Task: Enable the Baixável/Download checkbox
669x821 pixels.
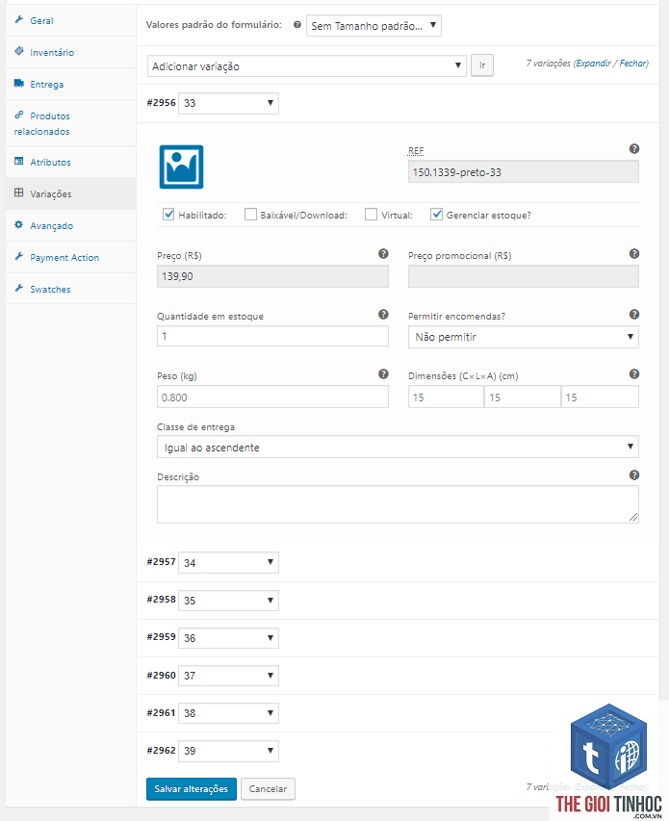Action: (x=250, y=214)
